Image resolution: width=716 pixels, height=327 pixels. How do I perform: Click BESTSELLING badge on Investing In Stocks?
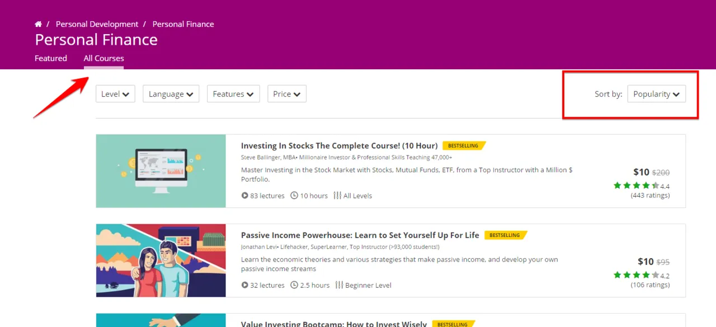click(x=464, y=146)
